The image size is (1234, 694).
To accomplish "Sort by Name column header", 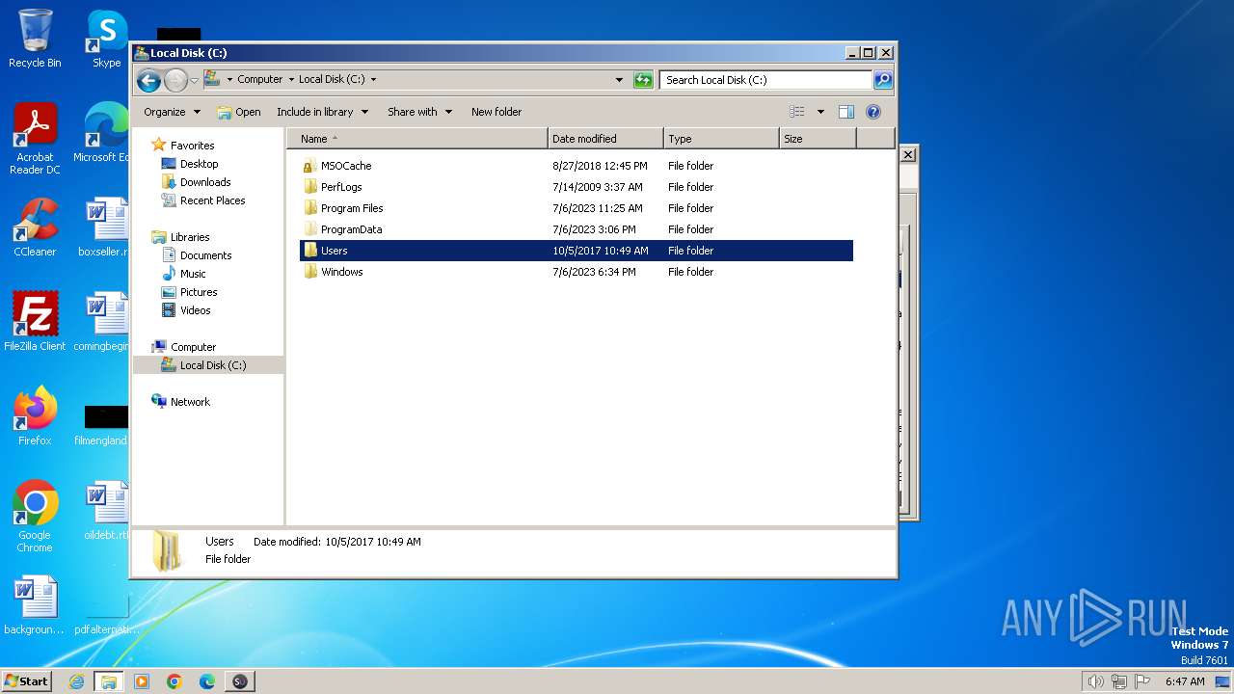I will click(416, 139).
